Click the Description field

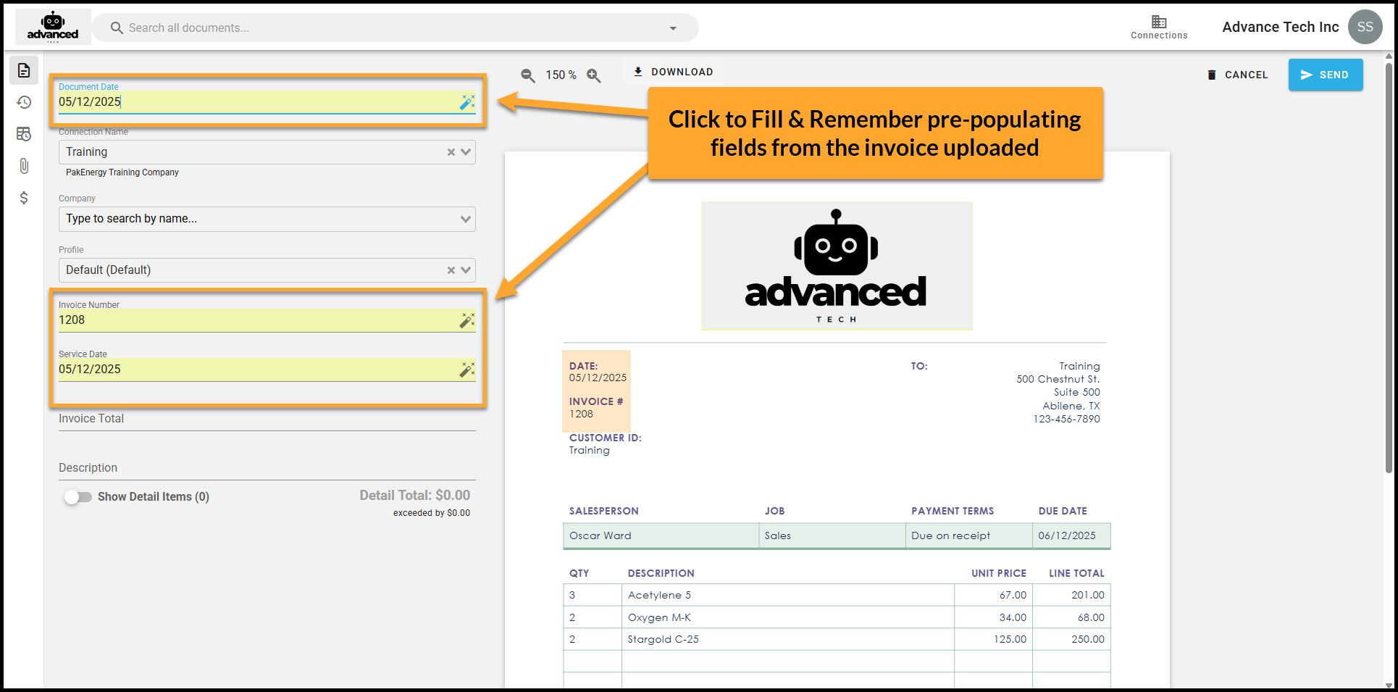[x=267, y=468]
